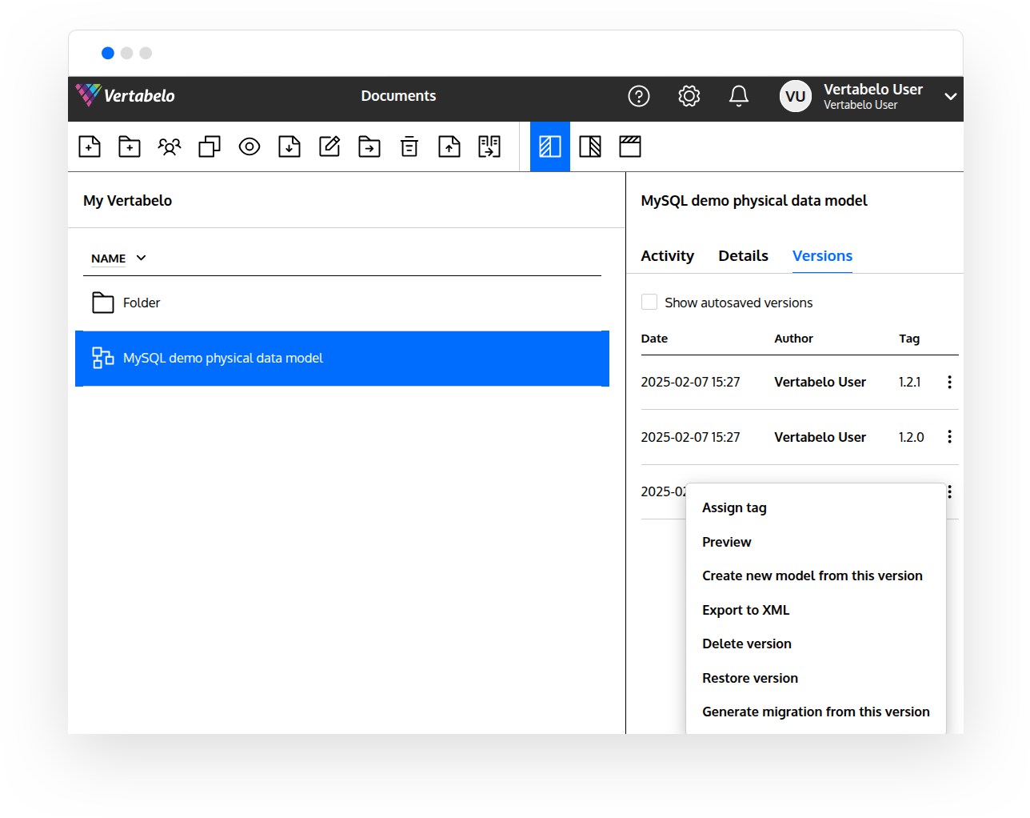Select the Folder item in My Vertabelo
1030x818 pixels.
(x=142, y=303)
